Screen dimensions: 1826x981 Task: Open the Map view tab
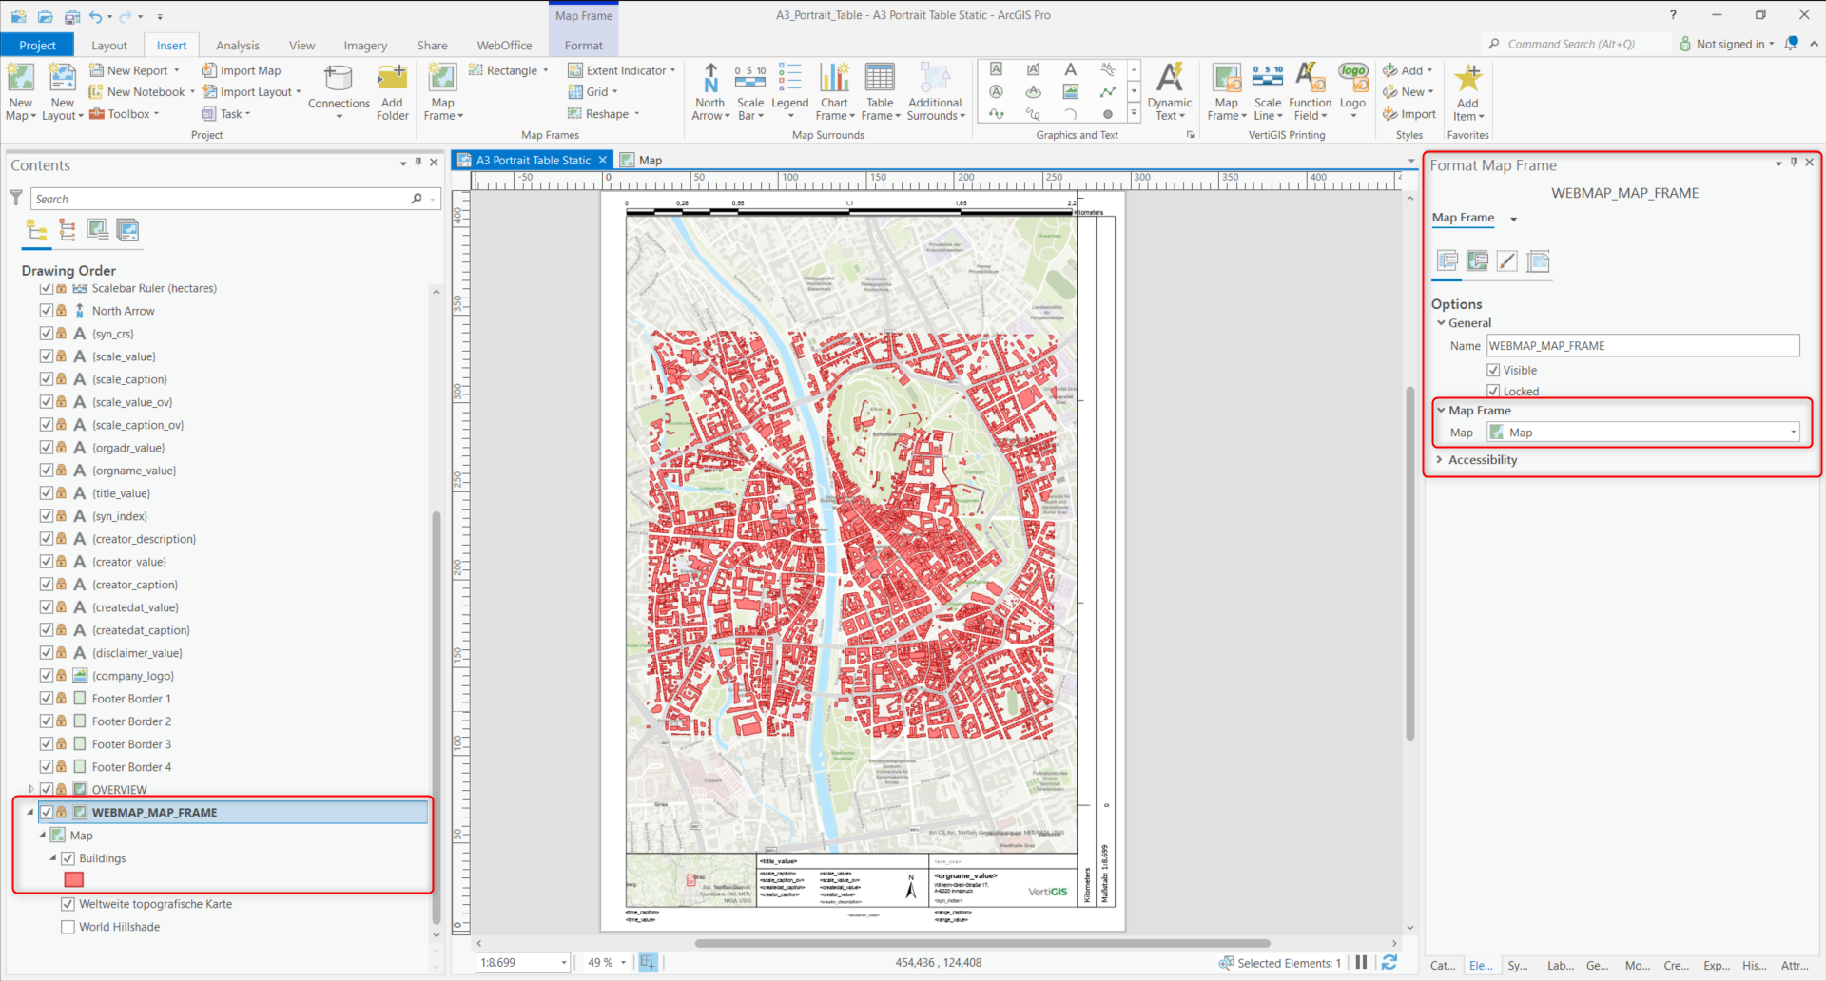click(650, 161)
